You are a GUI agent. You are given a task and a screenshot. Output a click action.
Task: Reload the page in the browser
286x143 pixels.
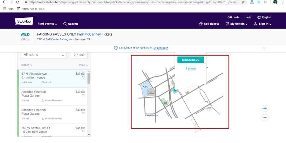click(18, 2)
